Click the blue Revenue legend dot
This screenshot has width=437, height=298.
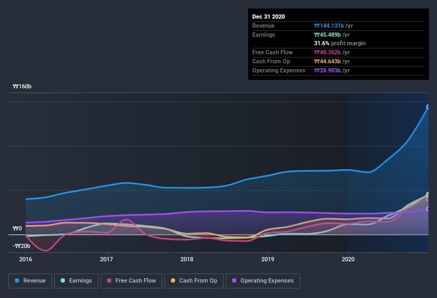coord(18,280)
